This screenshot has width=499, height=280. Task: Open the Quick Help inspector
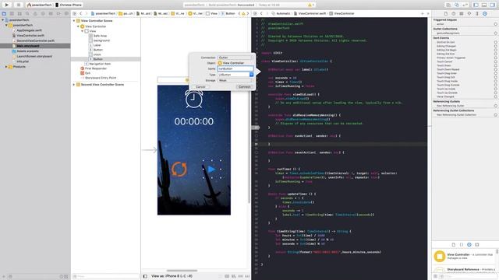(454, 14)
